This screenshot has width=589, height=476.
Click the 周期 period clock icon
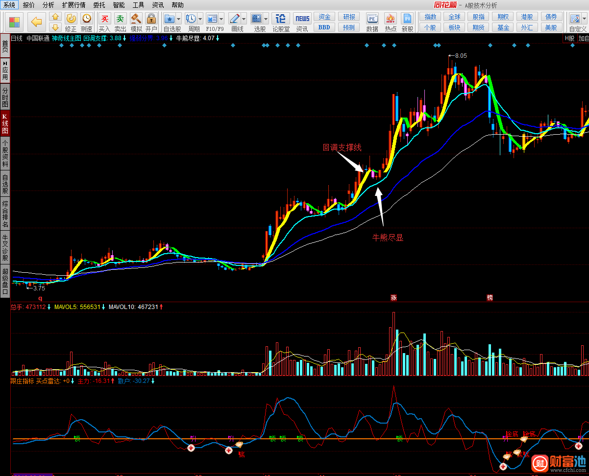click(x=191, y=19)
